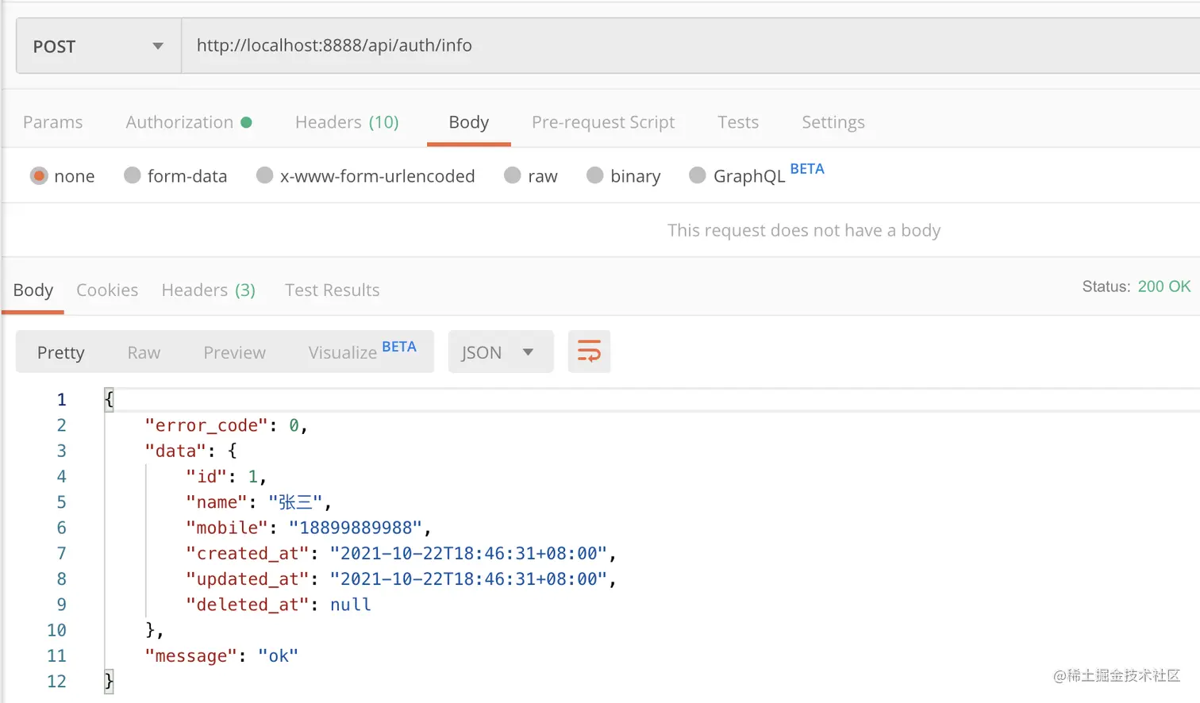Select the request Body tab
This screenshot has width=1200, height=703.
[468, 122]
